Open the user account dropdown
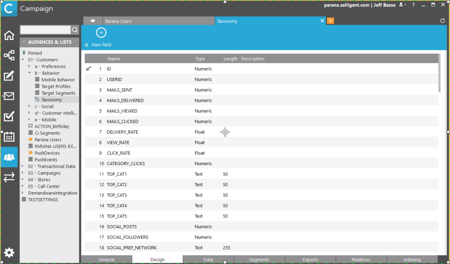The height and width of the screenshot is (264, 450). pos(402,4)
